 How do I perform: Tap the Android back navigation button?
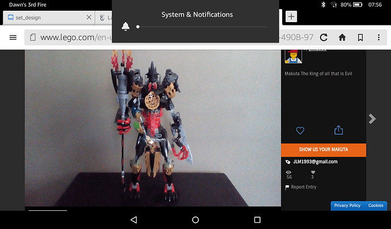tap(134, 220)
